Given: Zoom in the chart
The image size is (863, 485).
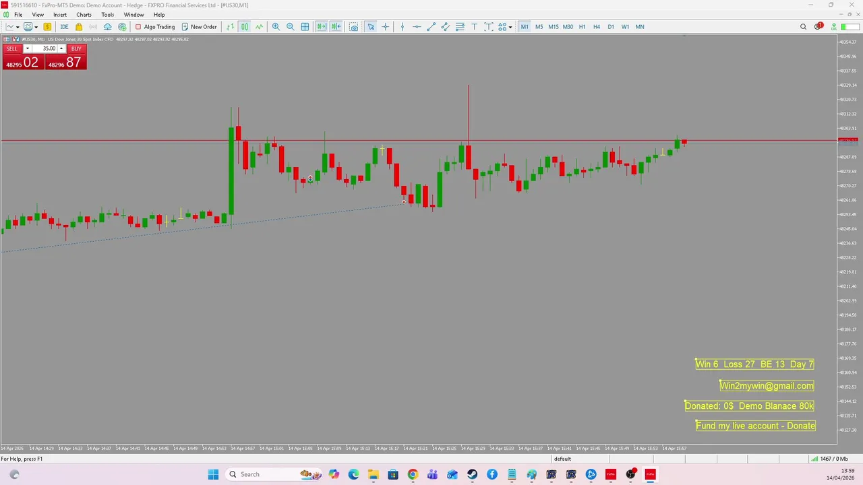Looking at the screenshot, I should coord(276,27).
